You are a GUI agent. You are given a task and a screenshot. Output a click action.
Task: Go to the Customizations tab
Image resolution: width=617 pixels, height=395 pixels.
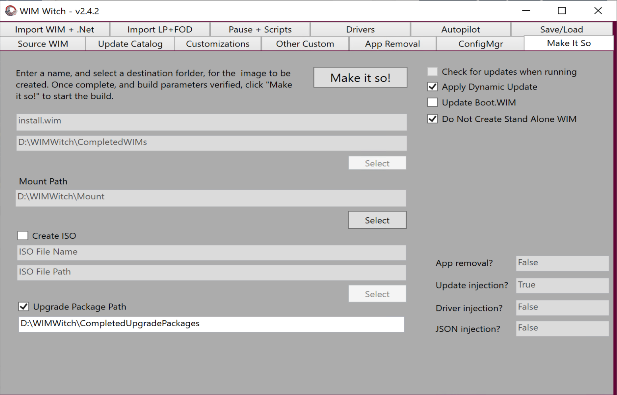(217, 44)
